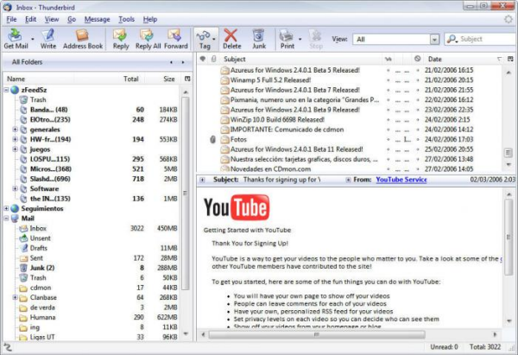Open the Message menu
518x355 pixels.
(97, 18)
